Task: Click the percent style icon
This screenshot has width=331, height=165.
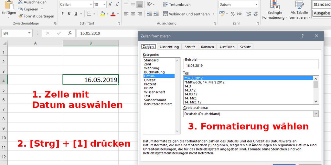Action: point(232,14)
